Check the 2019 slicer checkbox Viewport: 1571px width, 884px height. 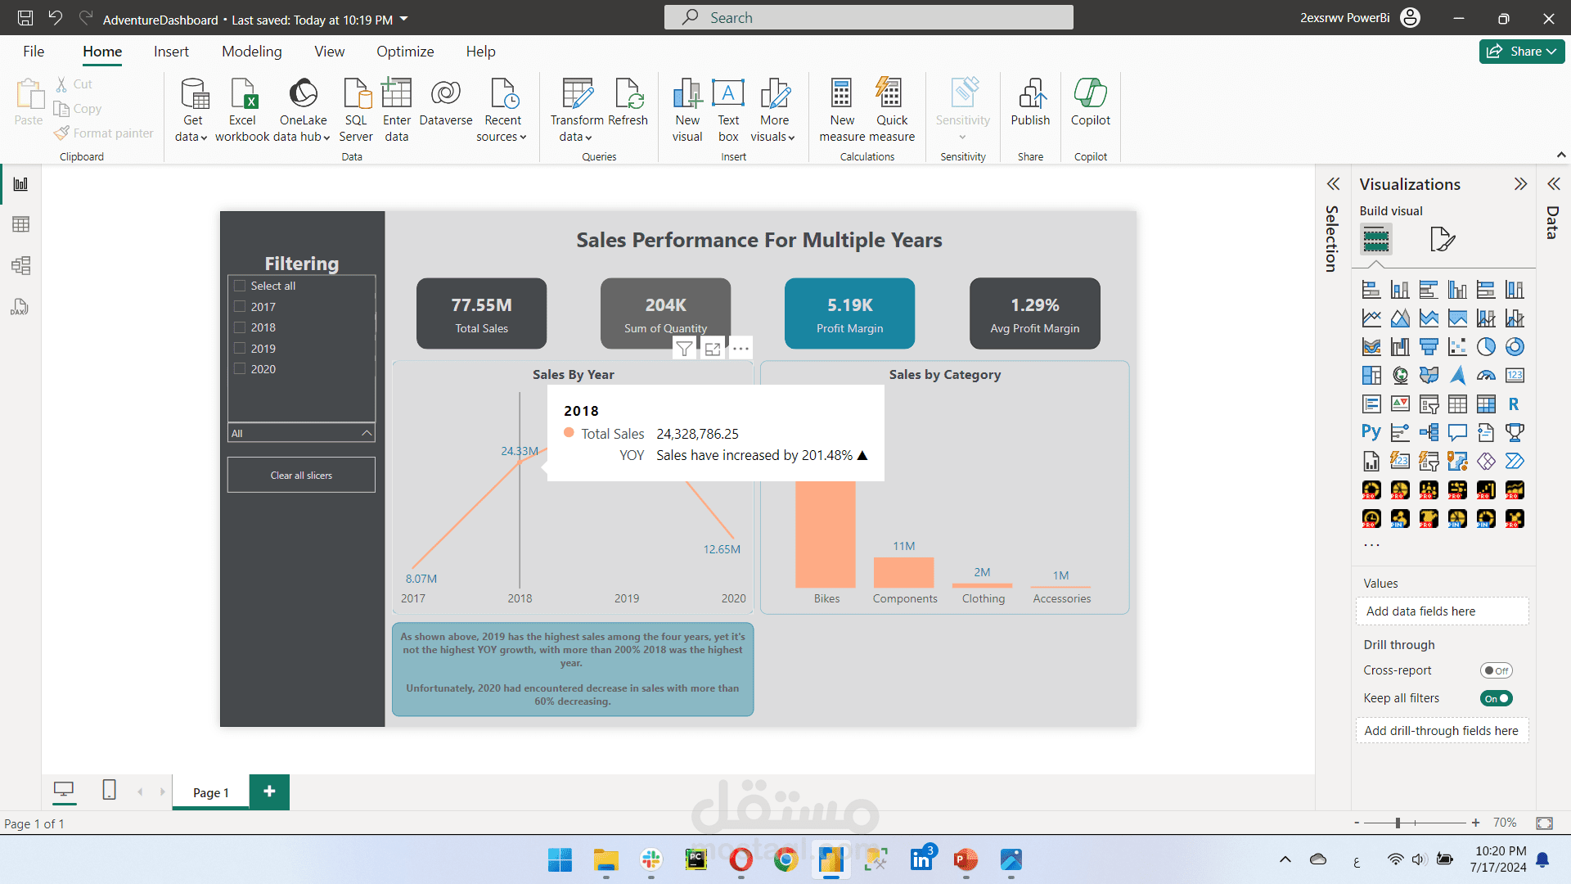240,348
